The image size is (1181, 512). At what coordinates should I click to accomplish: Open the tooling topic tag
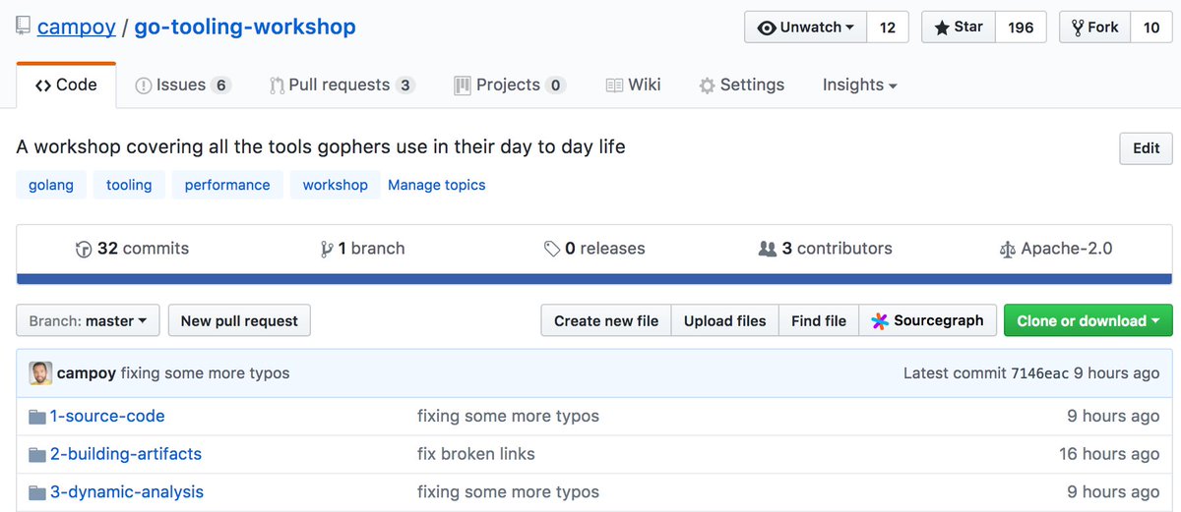(129, 185)
